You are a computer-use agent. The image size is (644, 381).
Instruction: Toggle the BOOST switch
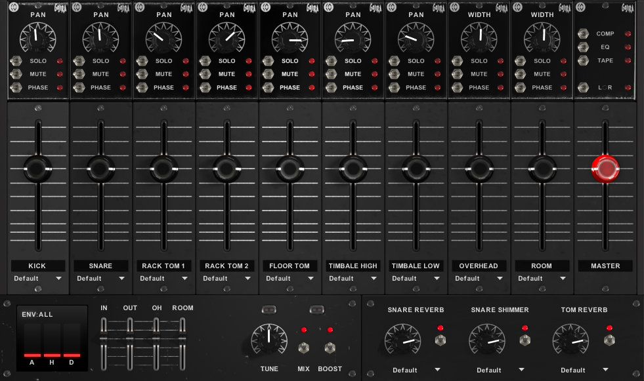click(330, 348)
